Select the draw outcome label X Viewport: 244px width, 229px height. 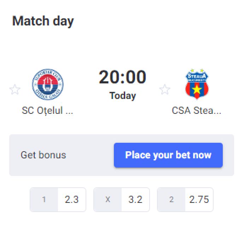tap(108, 199)
